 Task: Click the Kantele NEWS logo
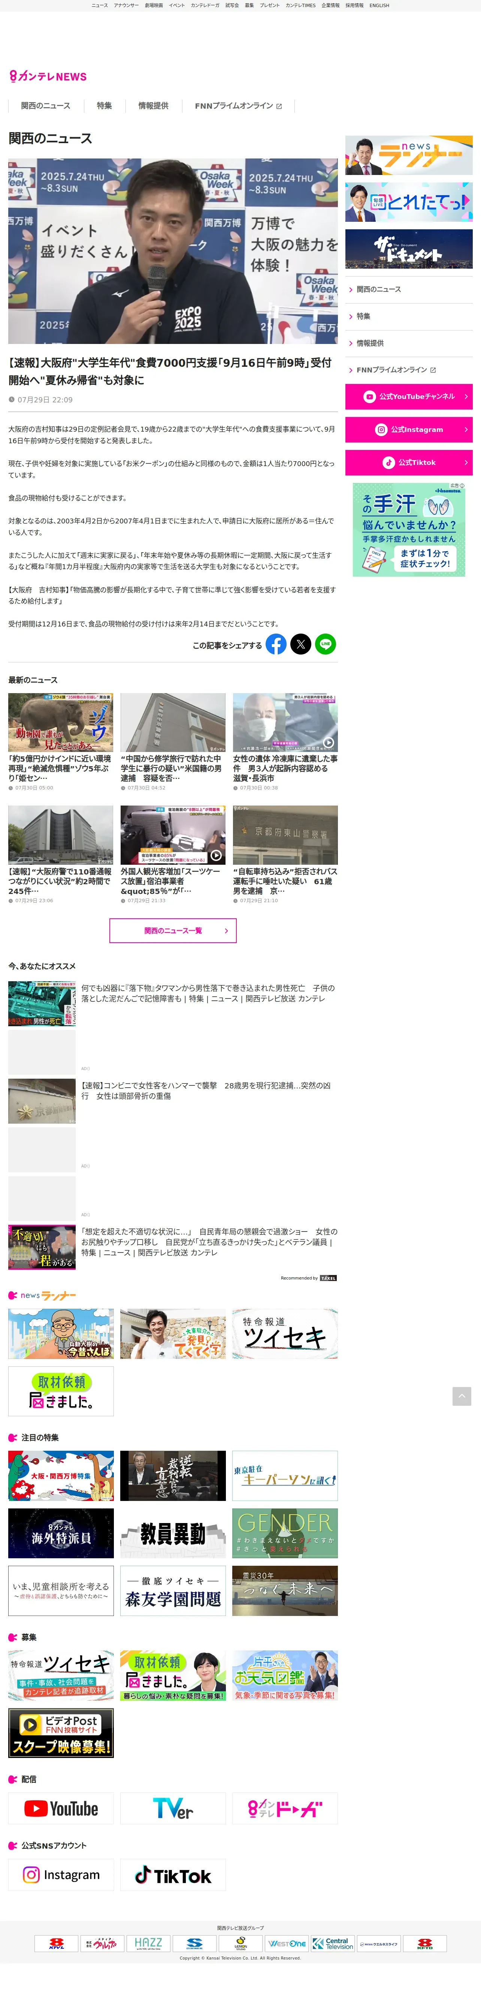[x=48, y=76]
